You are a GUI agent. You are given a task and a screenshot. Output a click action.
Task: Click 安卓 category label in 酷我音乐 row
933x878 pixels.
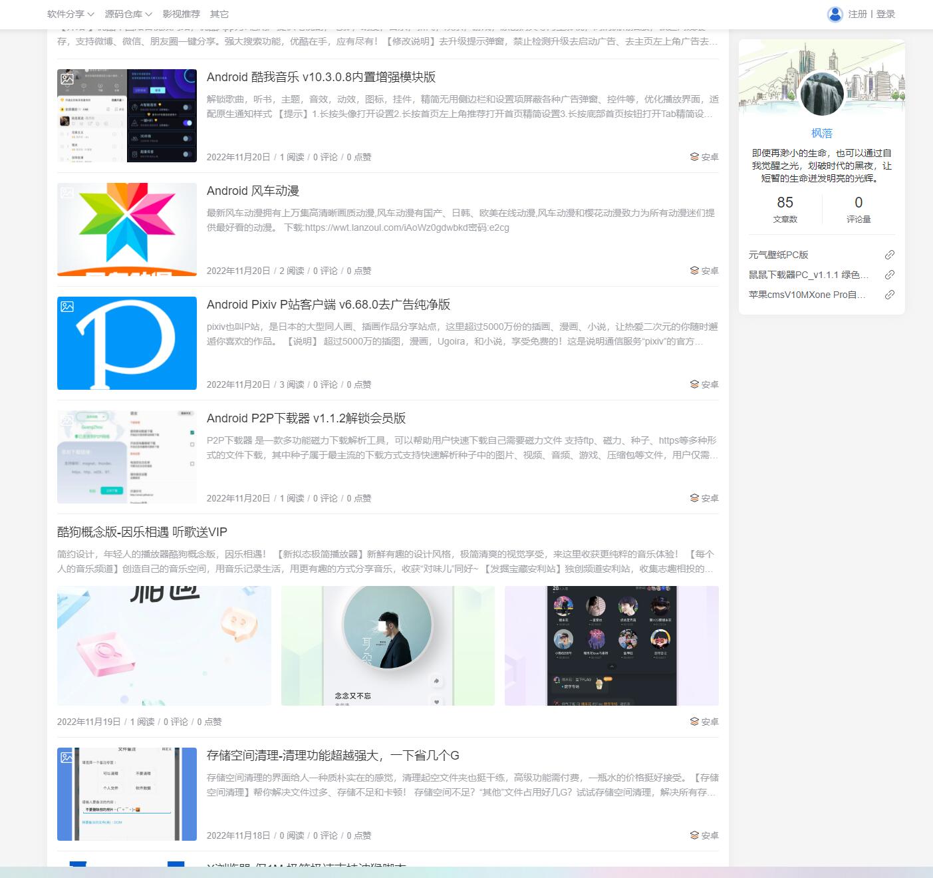(x=710, y=157)
